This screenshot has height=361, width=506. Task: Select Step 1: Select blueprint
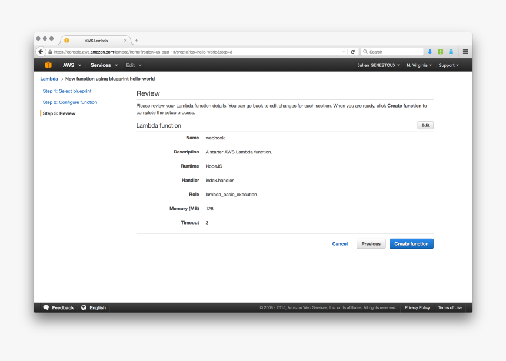coord(66,91)
